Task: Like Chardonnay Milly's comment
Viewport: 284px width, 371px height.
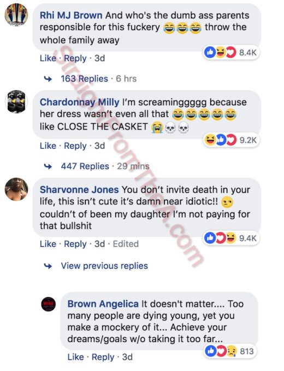Action: tap(48, 146)
